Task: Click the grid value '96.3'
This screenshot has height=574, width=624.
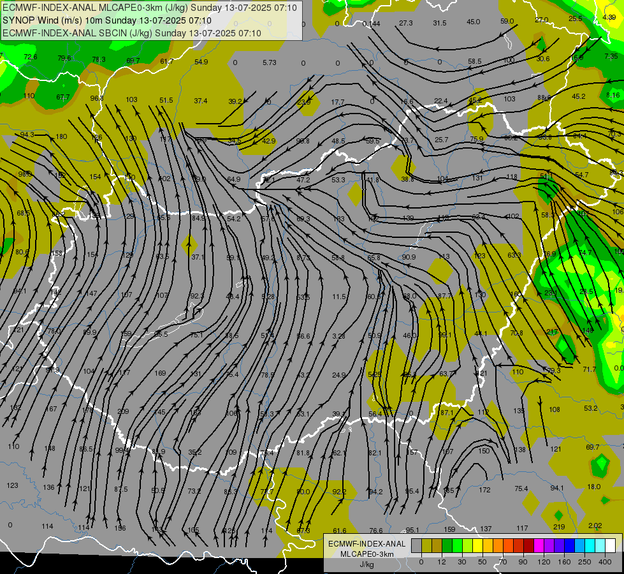Action: [x=97, y=98]
